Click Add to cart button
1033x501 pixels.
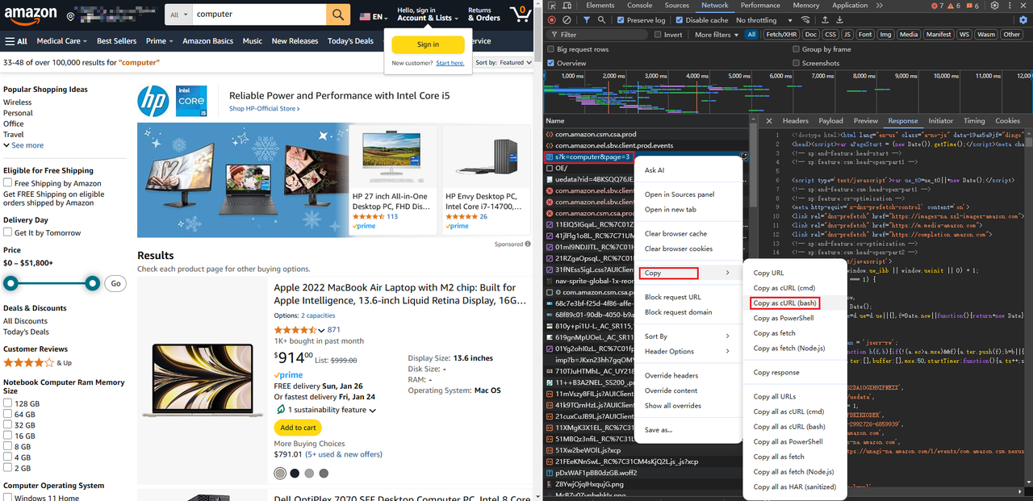(298, 428)
